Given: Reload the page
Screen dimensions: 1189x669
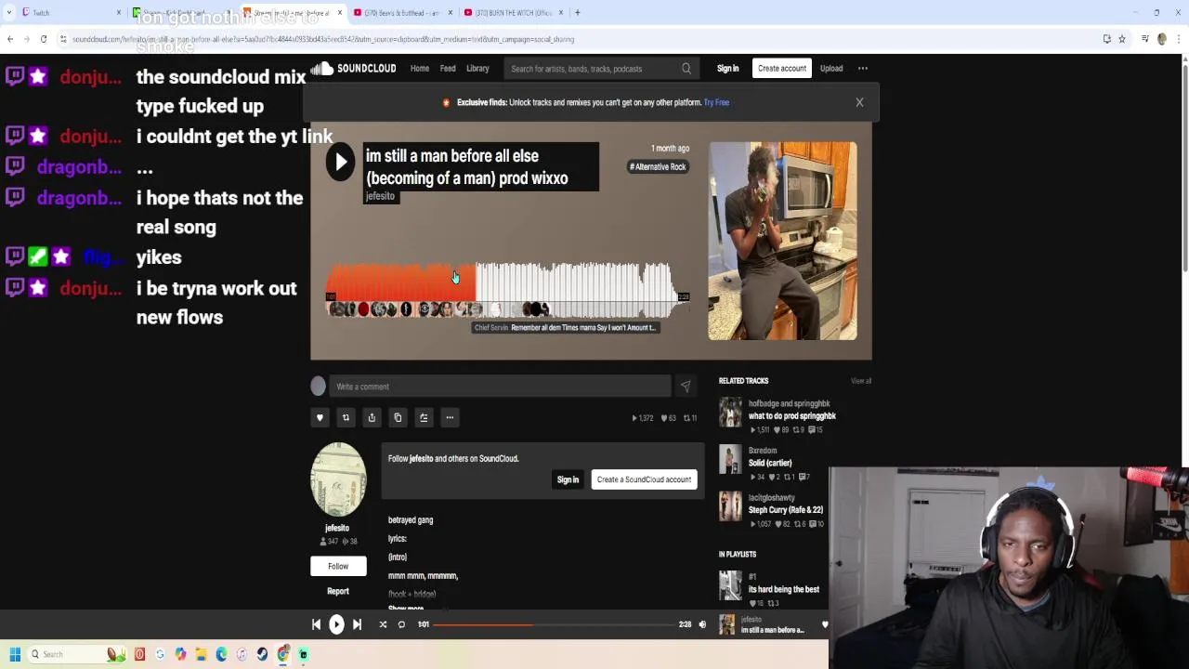Looking at the screenshot, I should pyautogui.click(x=43, y=39).
